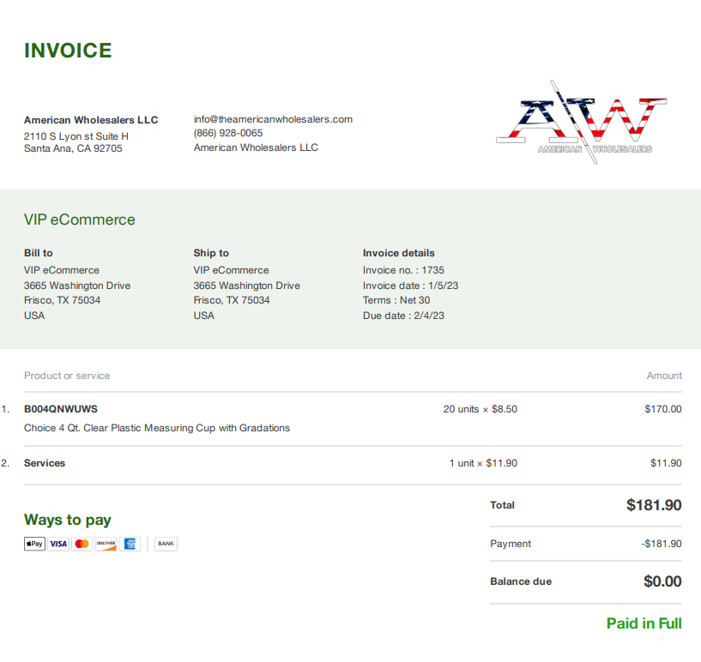Click the Terms : Net 30 line
Screen dimensions: 701x662
[396, 300]
